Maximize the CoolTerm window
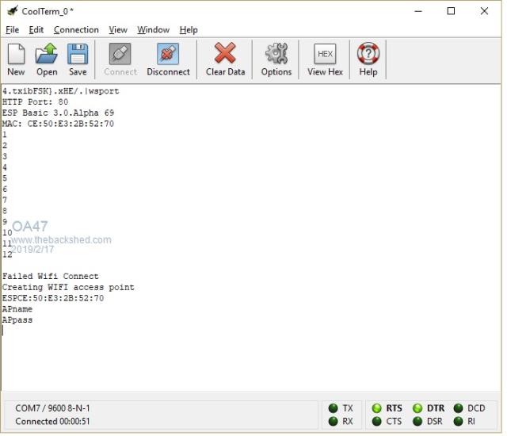507x436 pixels. 451,11
